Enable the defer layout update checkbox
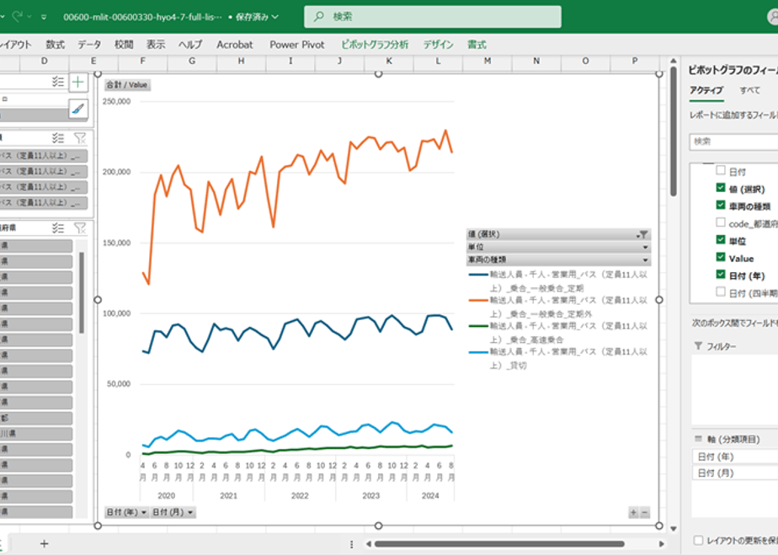Screen dimensions: 778x556 click(698, 540)
